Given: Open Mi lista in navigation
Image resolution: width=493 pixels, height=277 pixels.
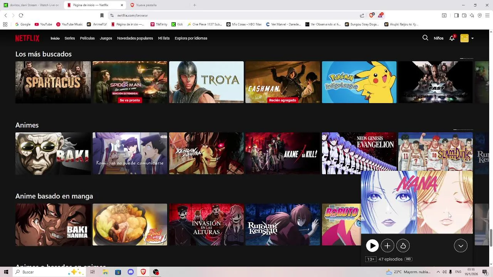Looking at the screenshot, I should pos(164,38).
